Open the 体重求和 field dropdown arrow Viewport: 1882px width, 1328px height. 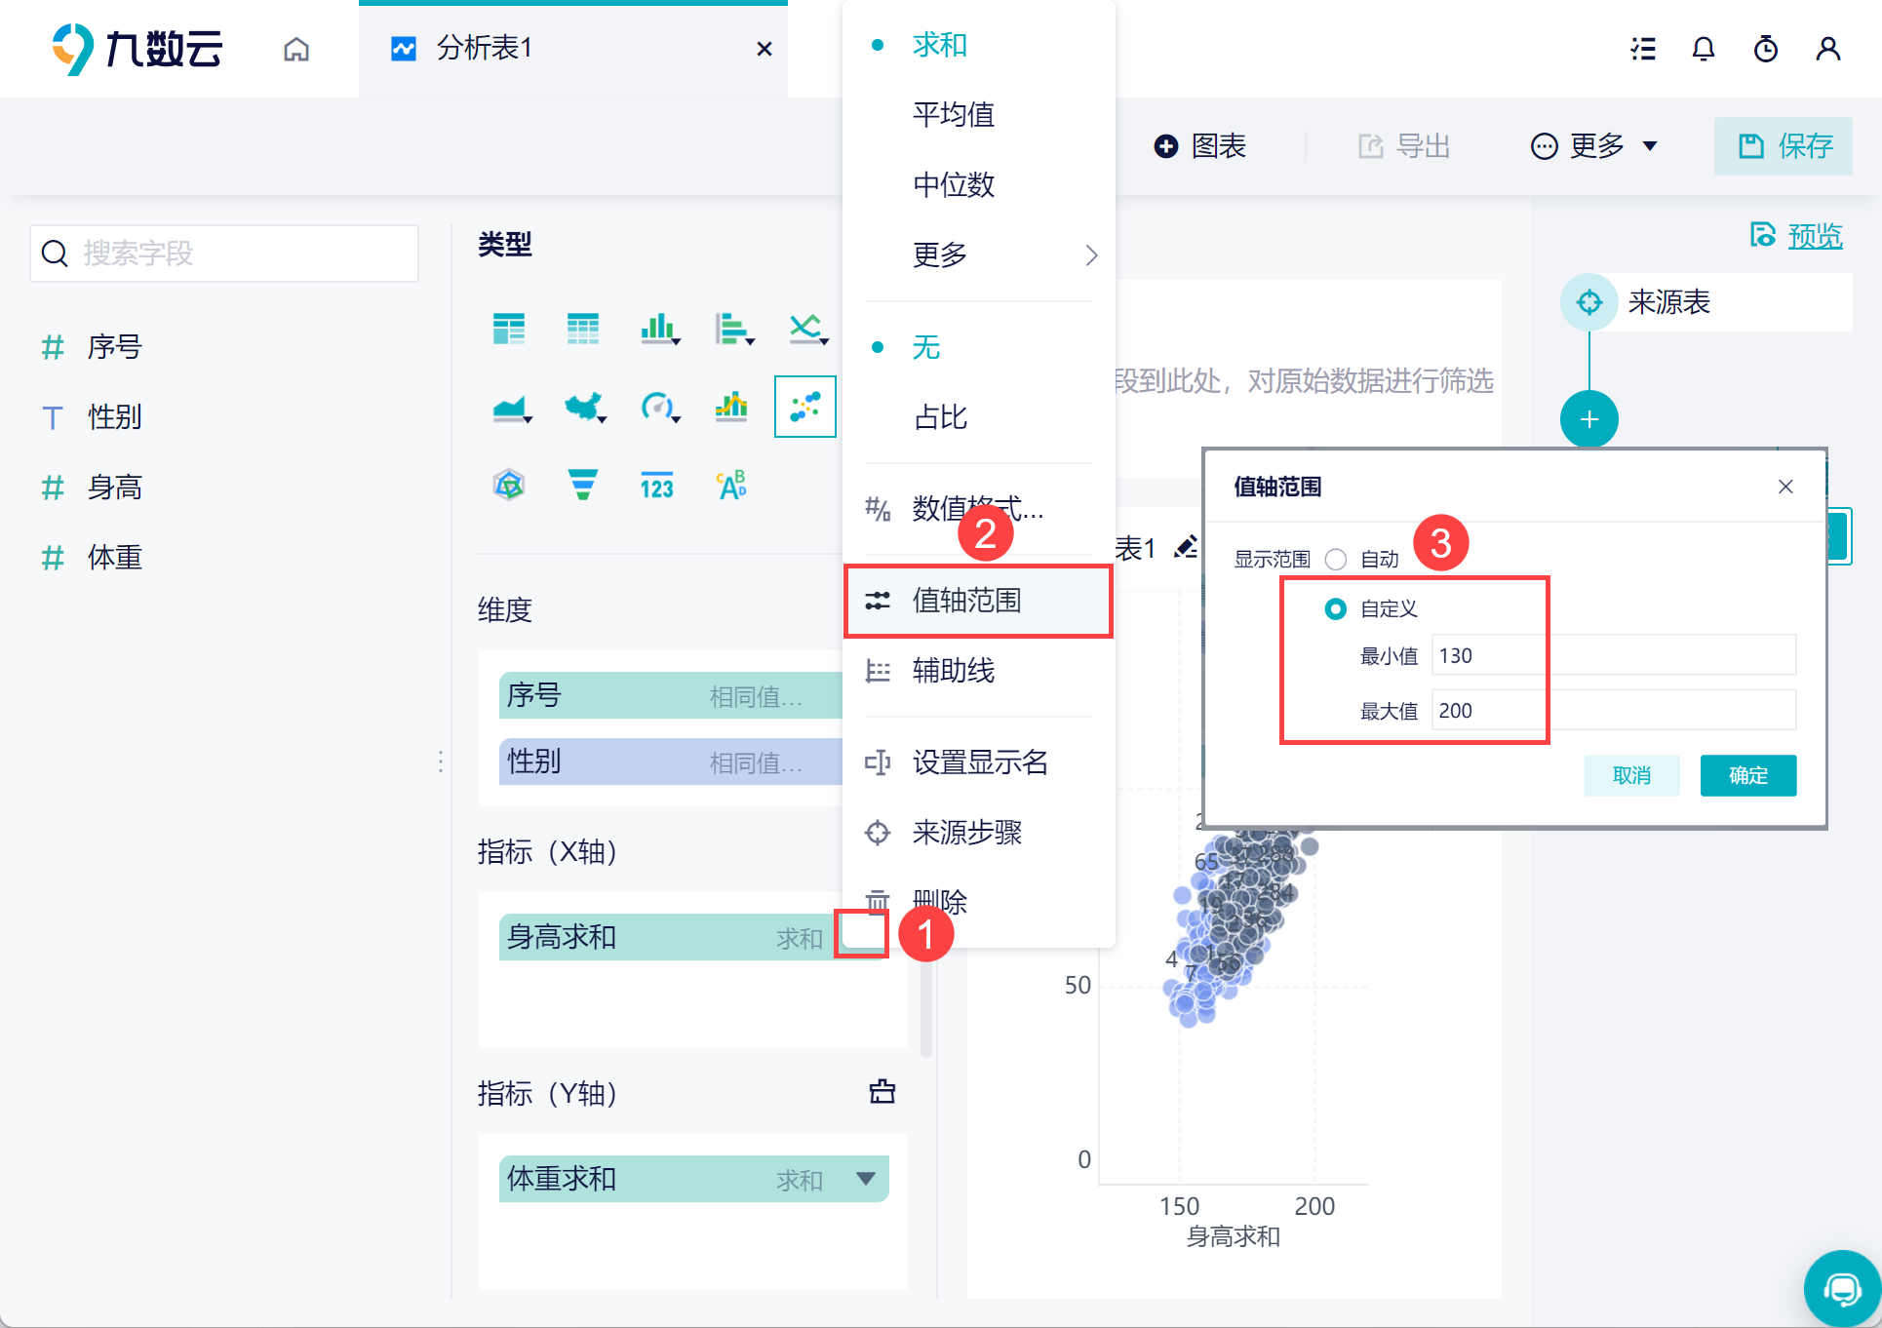click(865, 1178)
